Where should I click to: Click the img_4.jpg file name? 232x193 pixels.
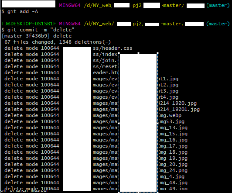pyautogui.click(x=171, y=176)
